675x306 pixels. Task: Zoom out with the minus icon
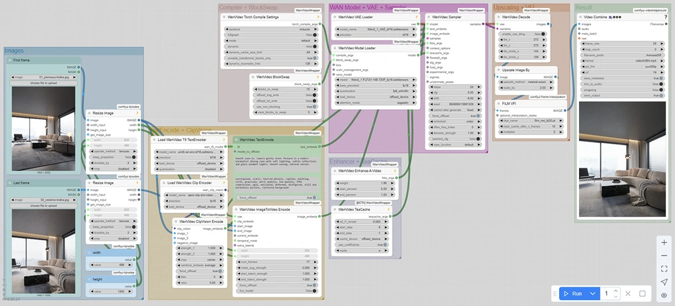point(664,255)
